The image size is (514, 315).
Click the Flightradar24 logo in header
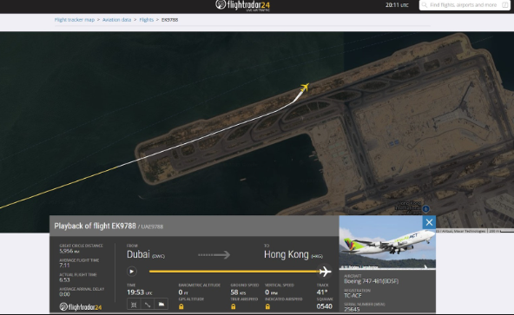click(x=242, y=5)
